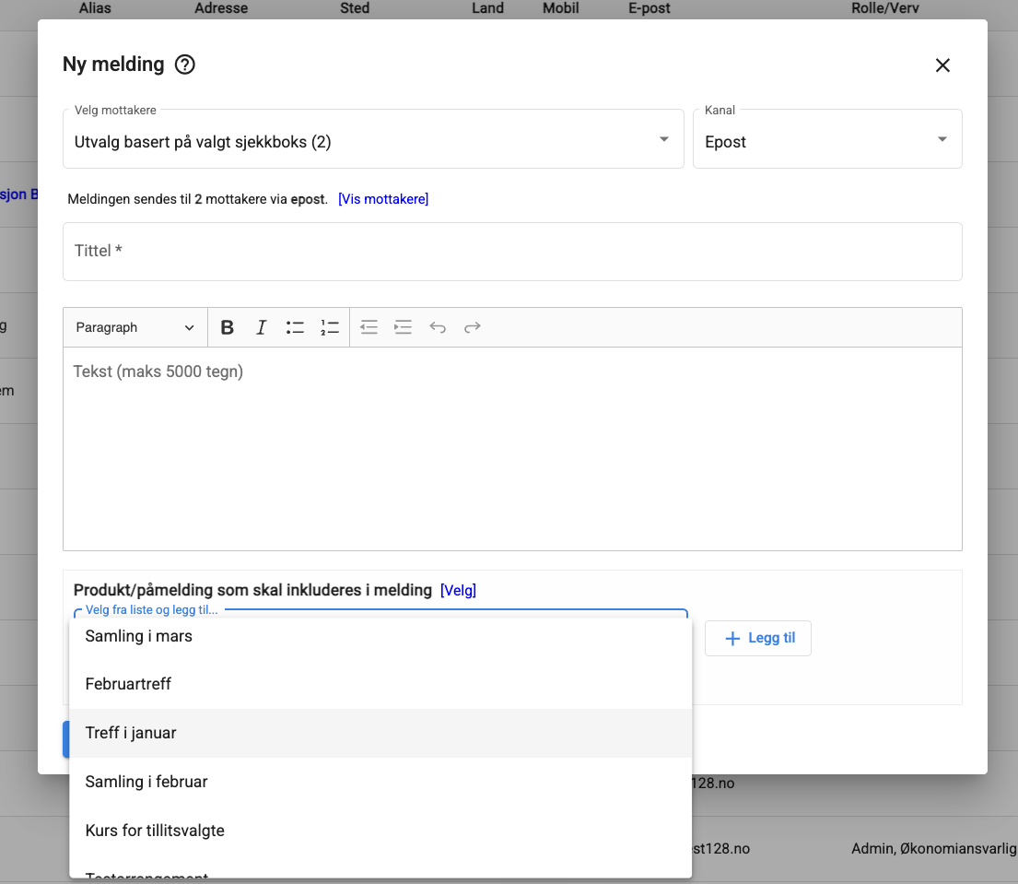This screenshot has width=1018, height=884.
Task: Click the Velg fra liste og legg til field
Action: 380,612
